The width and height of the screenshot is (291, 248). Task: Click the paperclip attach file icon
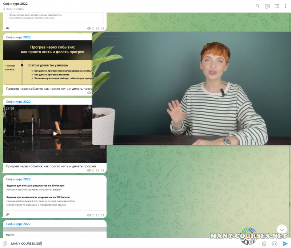5,244
